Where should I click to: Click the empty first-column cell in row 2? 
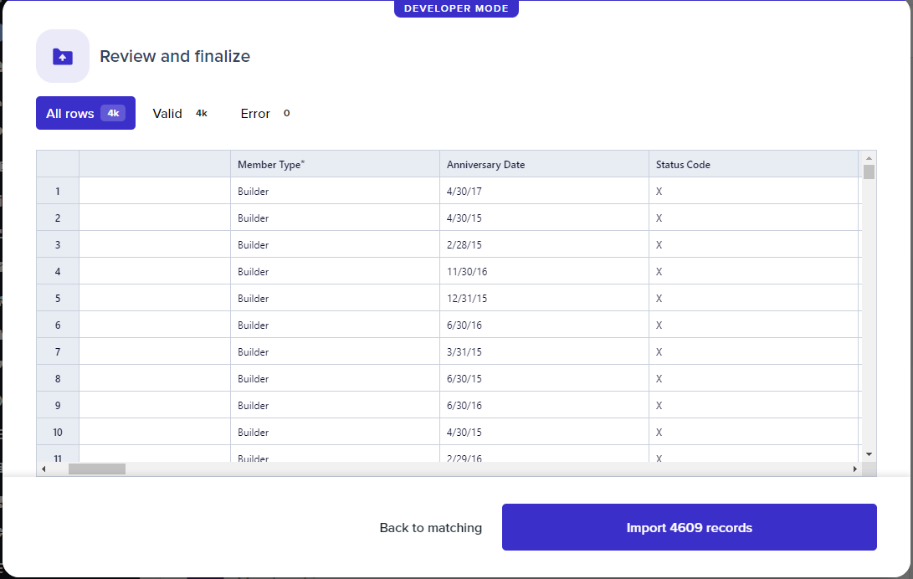pyautogui.click(x=155, y=218)
